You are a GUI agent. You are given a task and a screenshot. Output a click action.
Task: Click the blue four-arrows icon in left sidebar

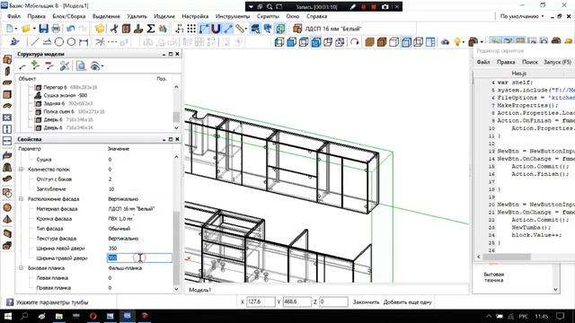coord(7,118)
